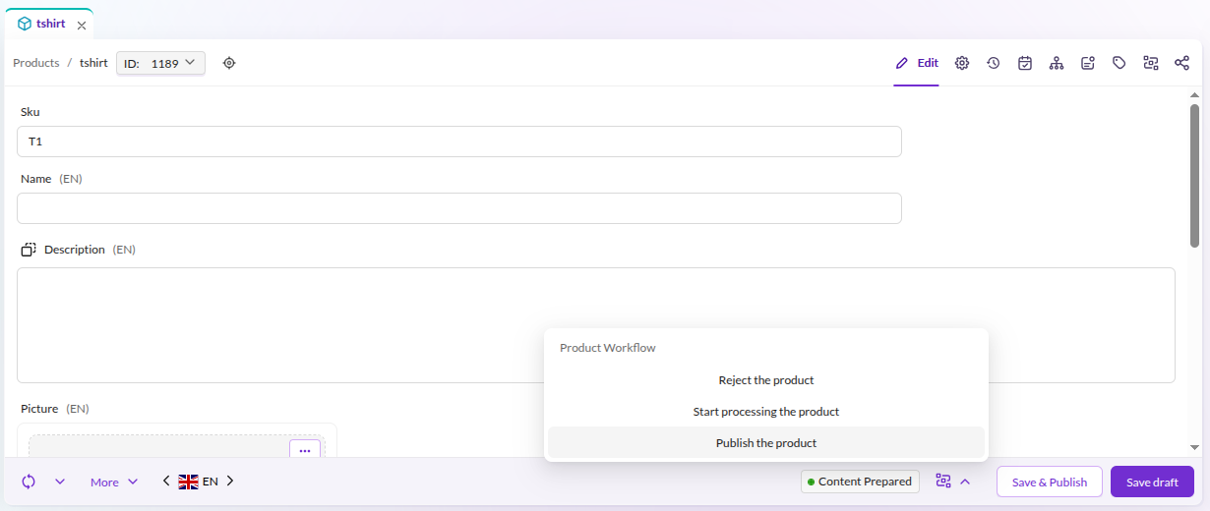Screen dimensions: 1210x511
Task: Open the Workflow icon tab in header
Action: 1151,63
